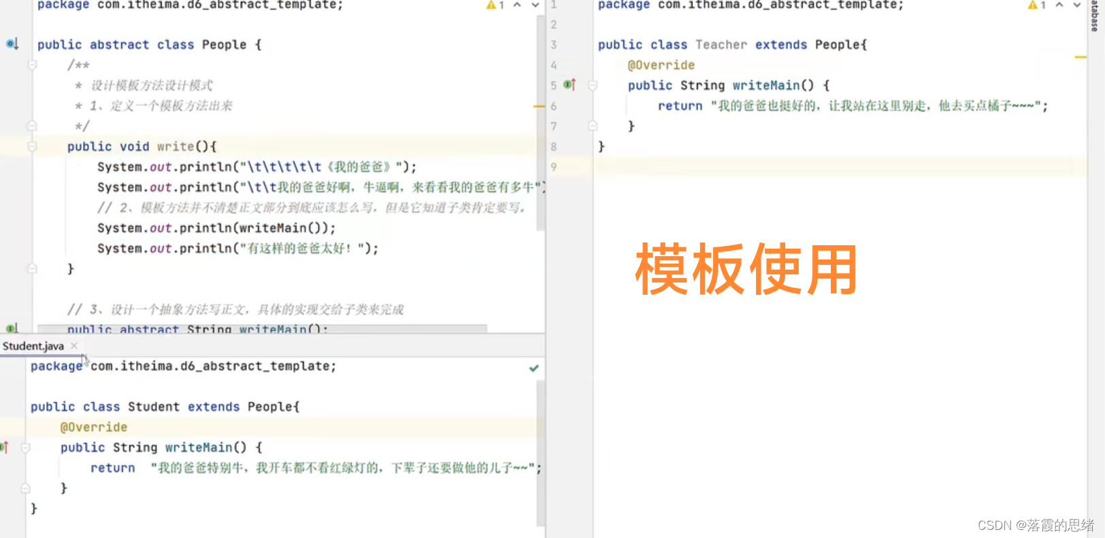1105x538 pixels.
Task: Click the class name People in its declaration
Action: point(224,45)
